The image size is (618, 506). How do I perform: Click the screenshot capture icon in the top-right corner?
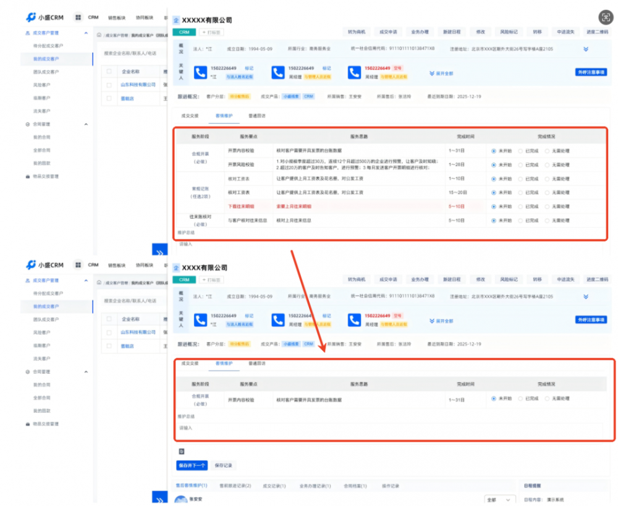point(606,17)
